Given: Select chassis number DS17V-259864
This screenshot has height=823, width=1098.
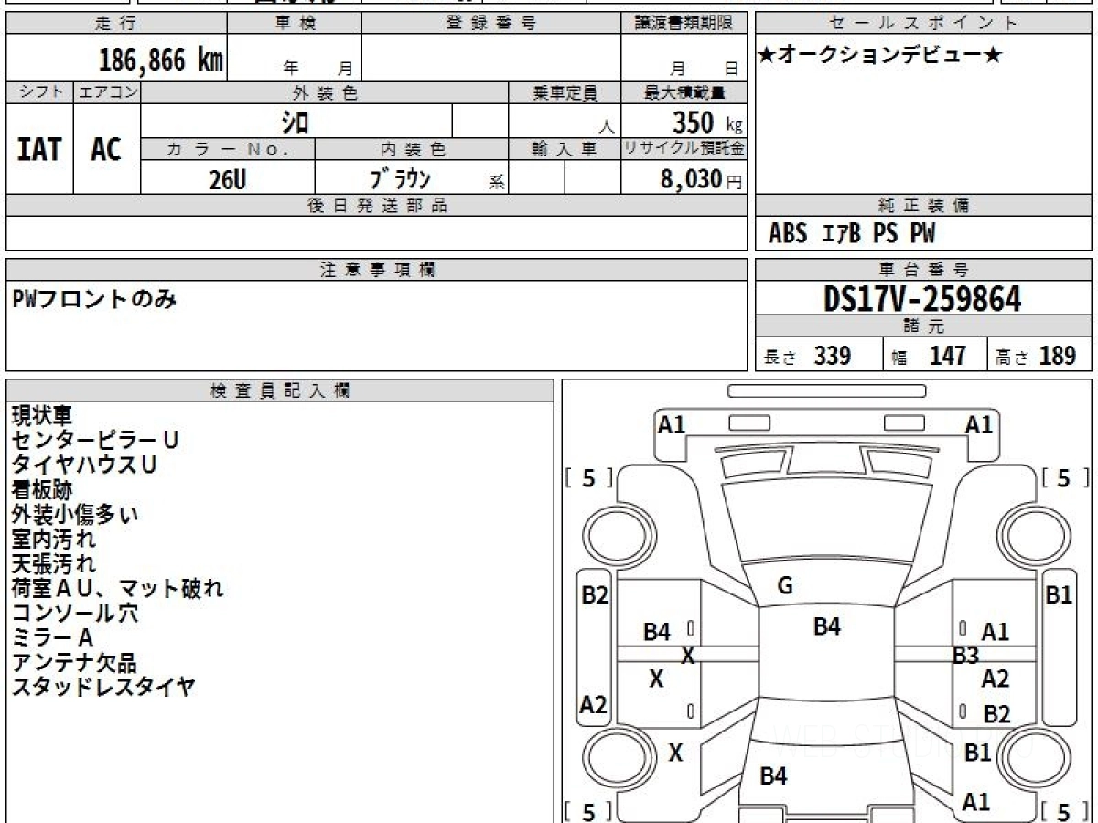Looking at the screenshot, I should point(922,298).
